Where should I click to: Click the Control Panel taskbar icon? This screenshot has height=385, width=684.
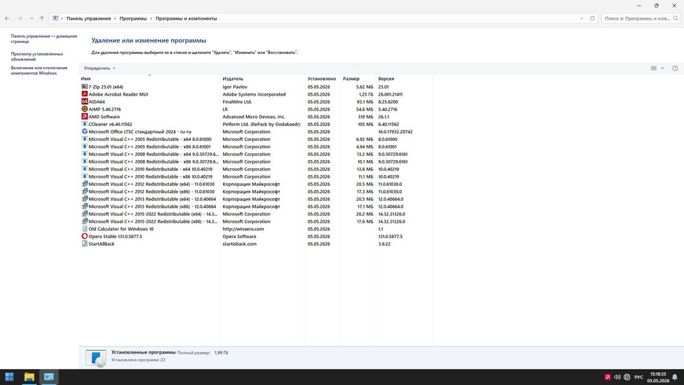coord(49,377)
